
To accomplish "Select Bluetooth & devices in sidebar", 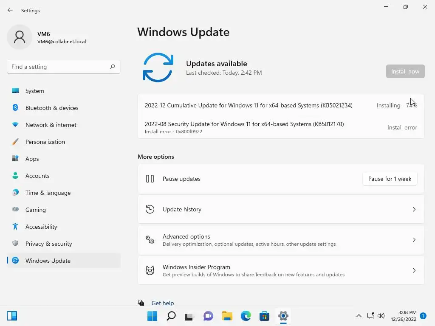I will [x=64, y=108].
